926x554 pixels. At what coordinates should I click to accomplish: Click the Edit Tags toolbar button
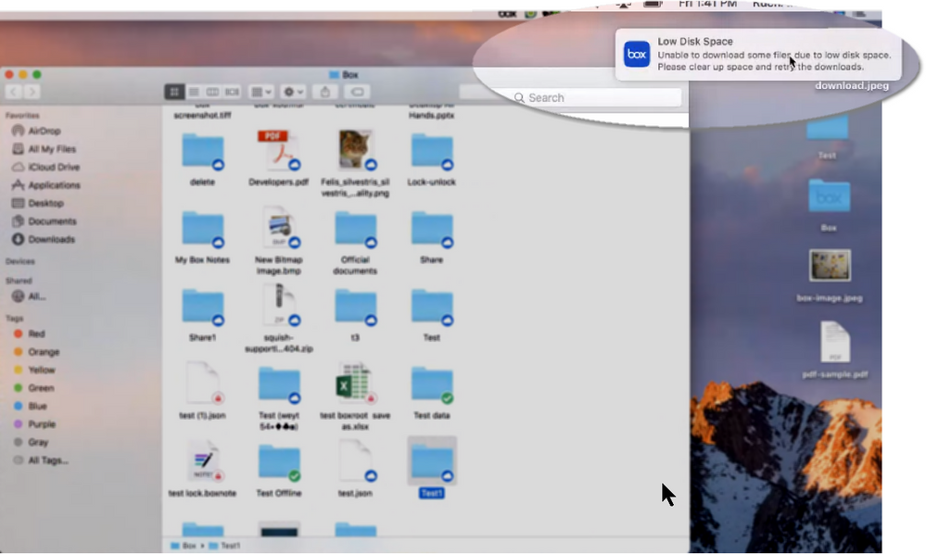click(357, 92)
